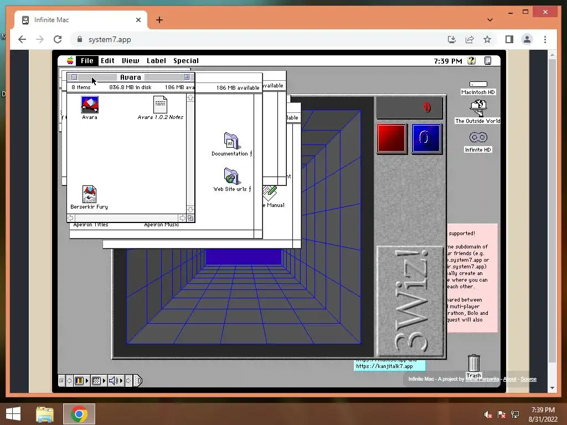The image size is (567, 425).
Task: Open the Edit menu
Action: coord(107,61)
